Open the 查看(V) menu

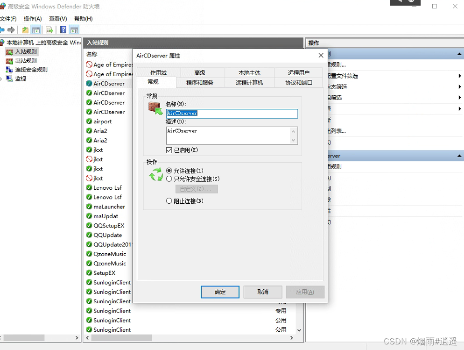(58, 19)
